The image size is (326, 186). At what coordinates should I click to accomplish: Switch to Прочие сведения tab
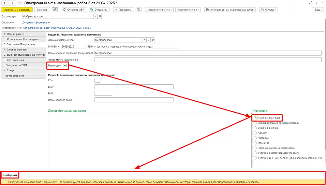click(x=24, y=76)
